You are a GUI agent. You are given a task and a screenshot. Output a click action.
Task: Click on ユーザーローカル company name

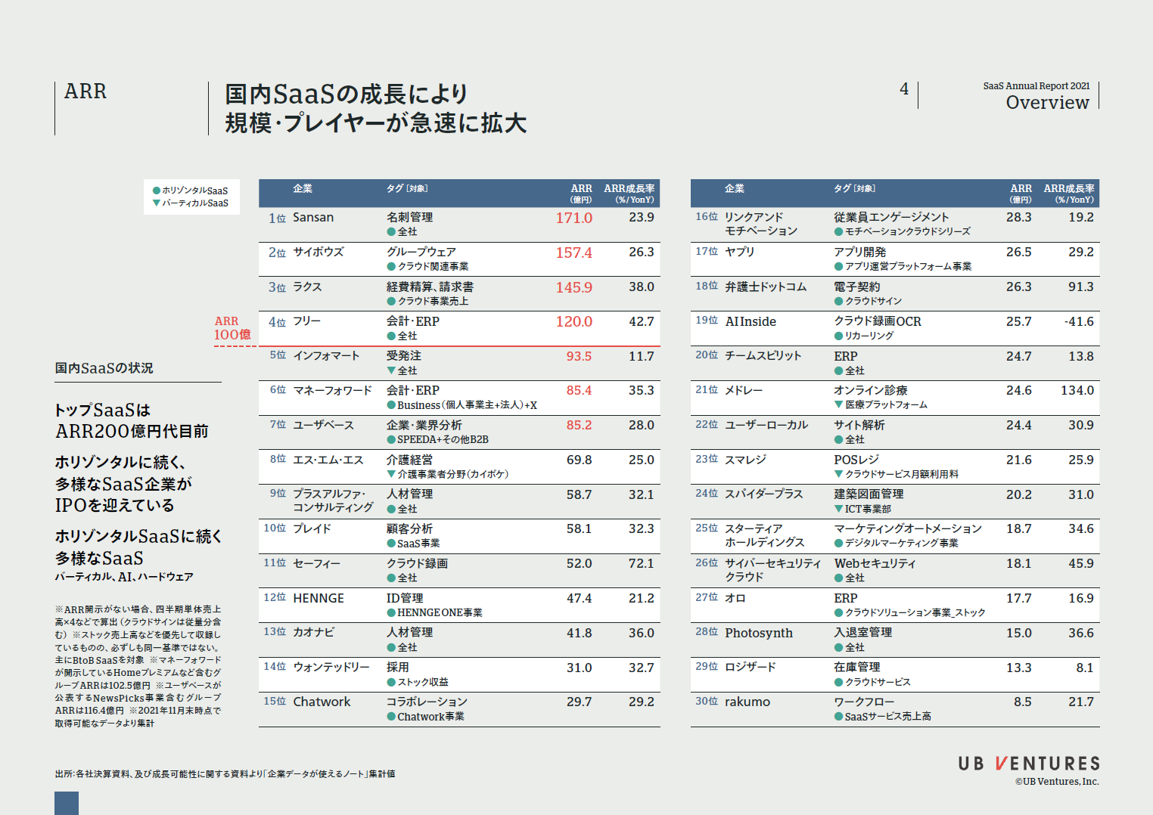point(766,425)
